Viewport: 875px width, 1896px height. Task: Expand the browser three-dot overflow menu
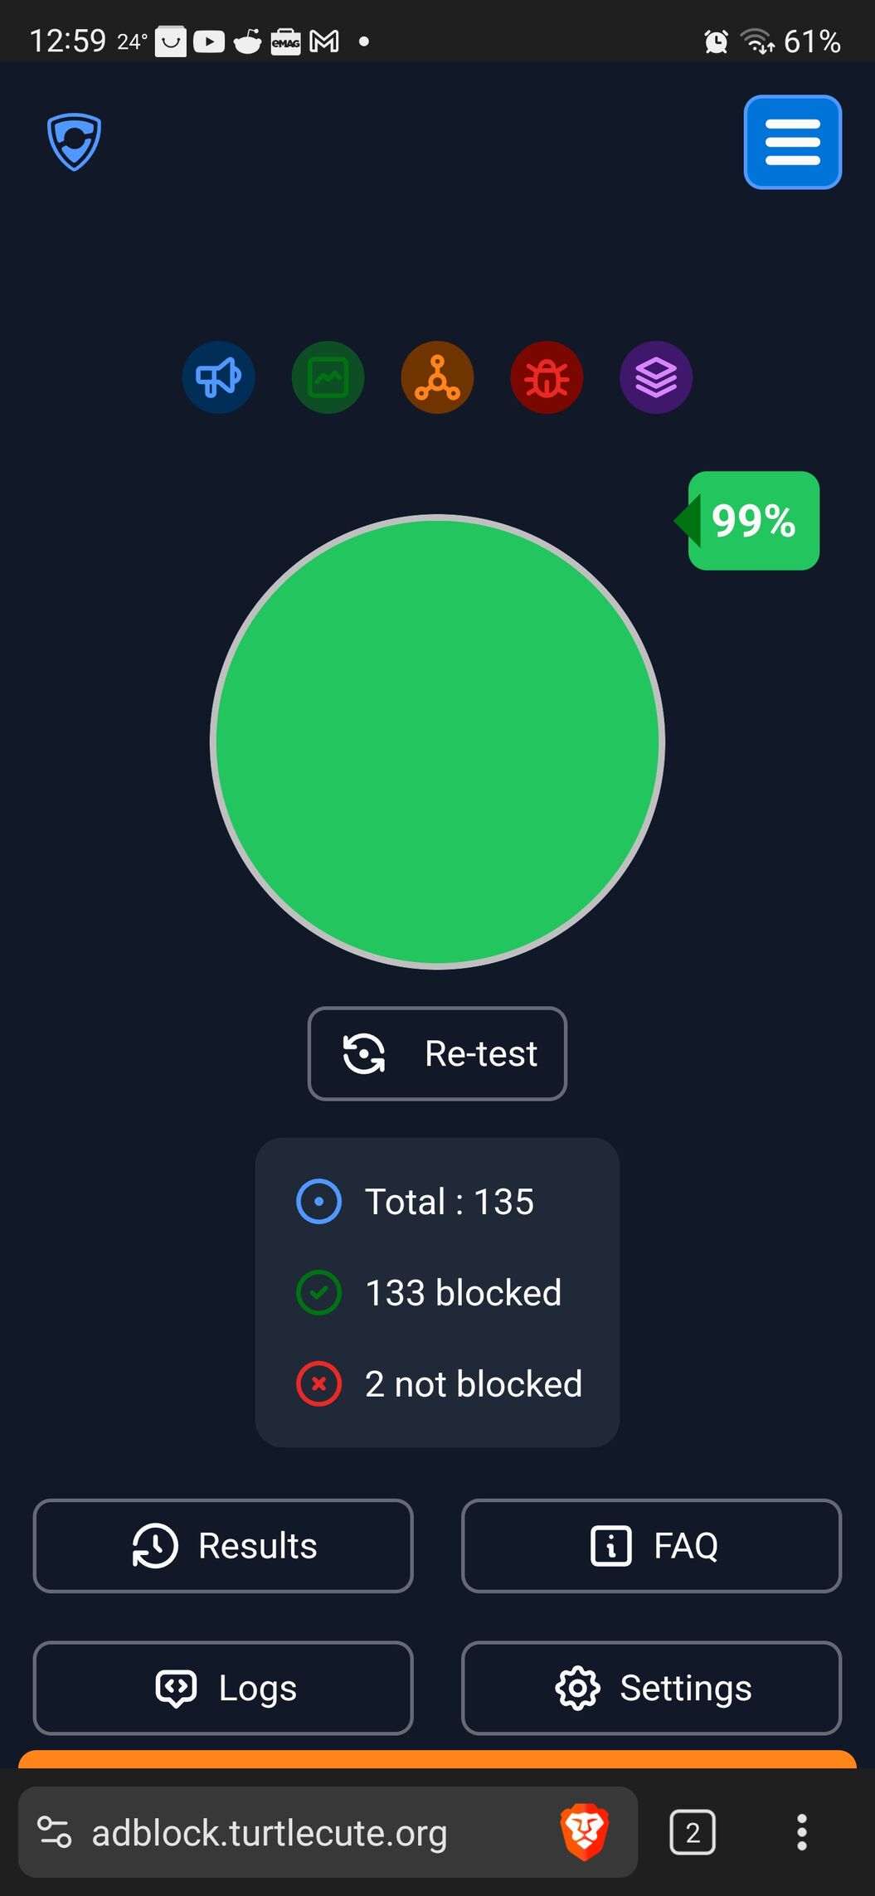pyautogui.click(x=801, y=1832)
